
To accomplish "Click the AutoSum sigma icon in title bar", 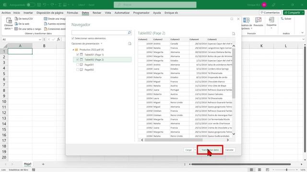I will 59,5.
